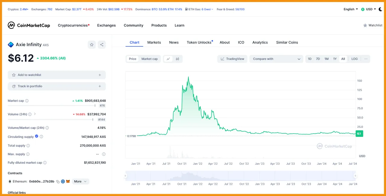386x196 pixels.
Task: Set chart range to 1Y
Action: (x=335, y=59)
